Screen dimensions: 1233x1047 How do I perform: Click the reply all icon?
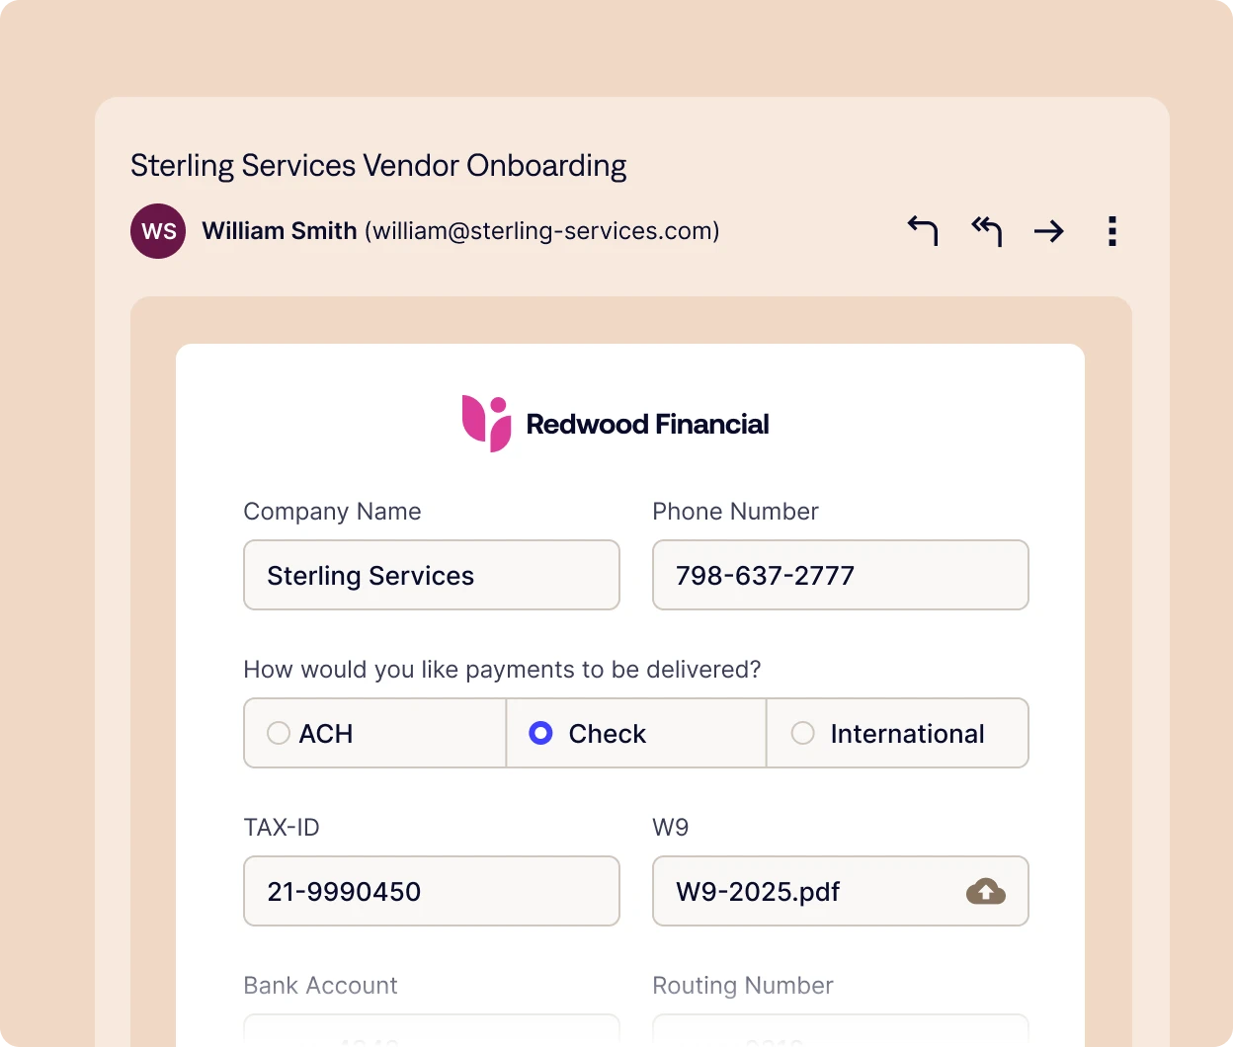(x=986, y=231)
